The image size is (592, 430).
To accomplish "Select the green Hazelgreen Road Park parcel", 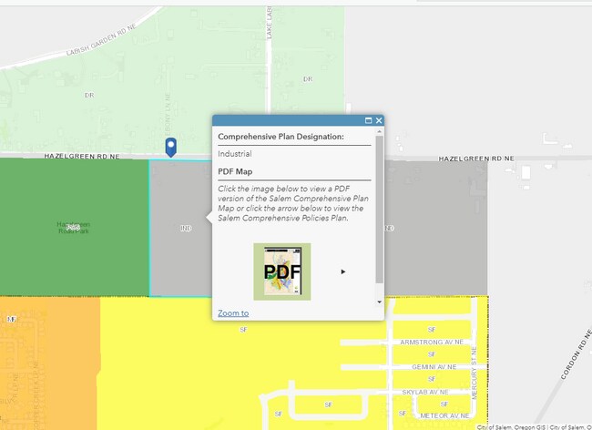I will point(75,228).
